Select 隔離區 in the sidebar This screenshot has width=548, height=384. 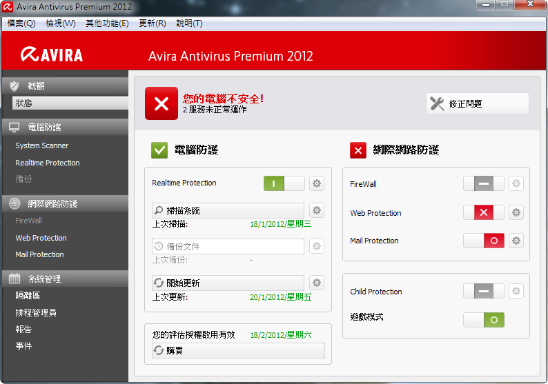pos(28,296)
